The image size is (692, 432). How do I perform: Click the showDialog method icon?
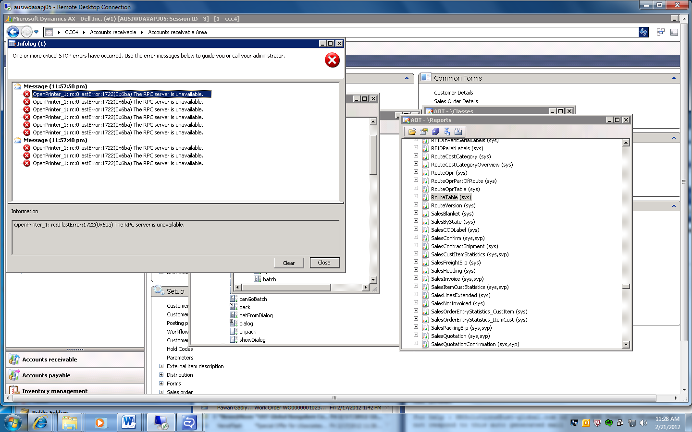(x=234, y=340)
